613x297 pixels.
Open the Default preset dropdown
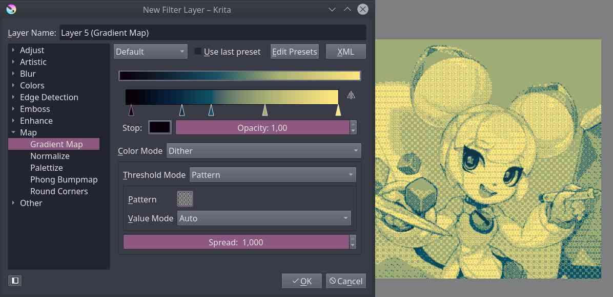151,52
